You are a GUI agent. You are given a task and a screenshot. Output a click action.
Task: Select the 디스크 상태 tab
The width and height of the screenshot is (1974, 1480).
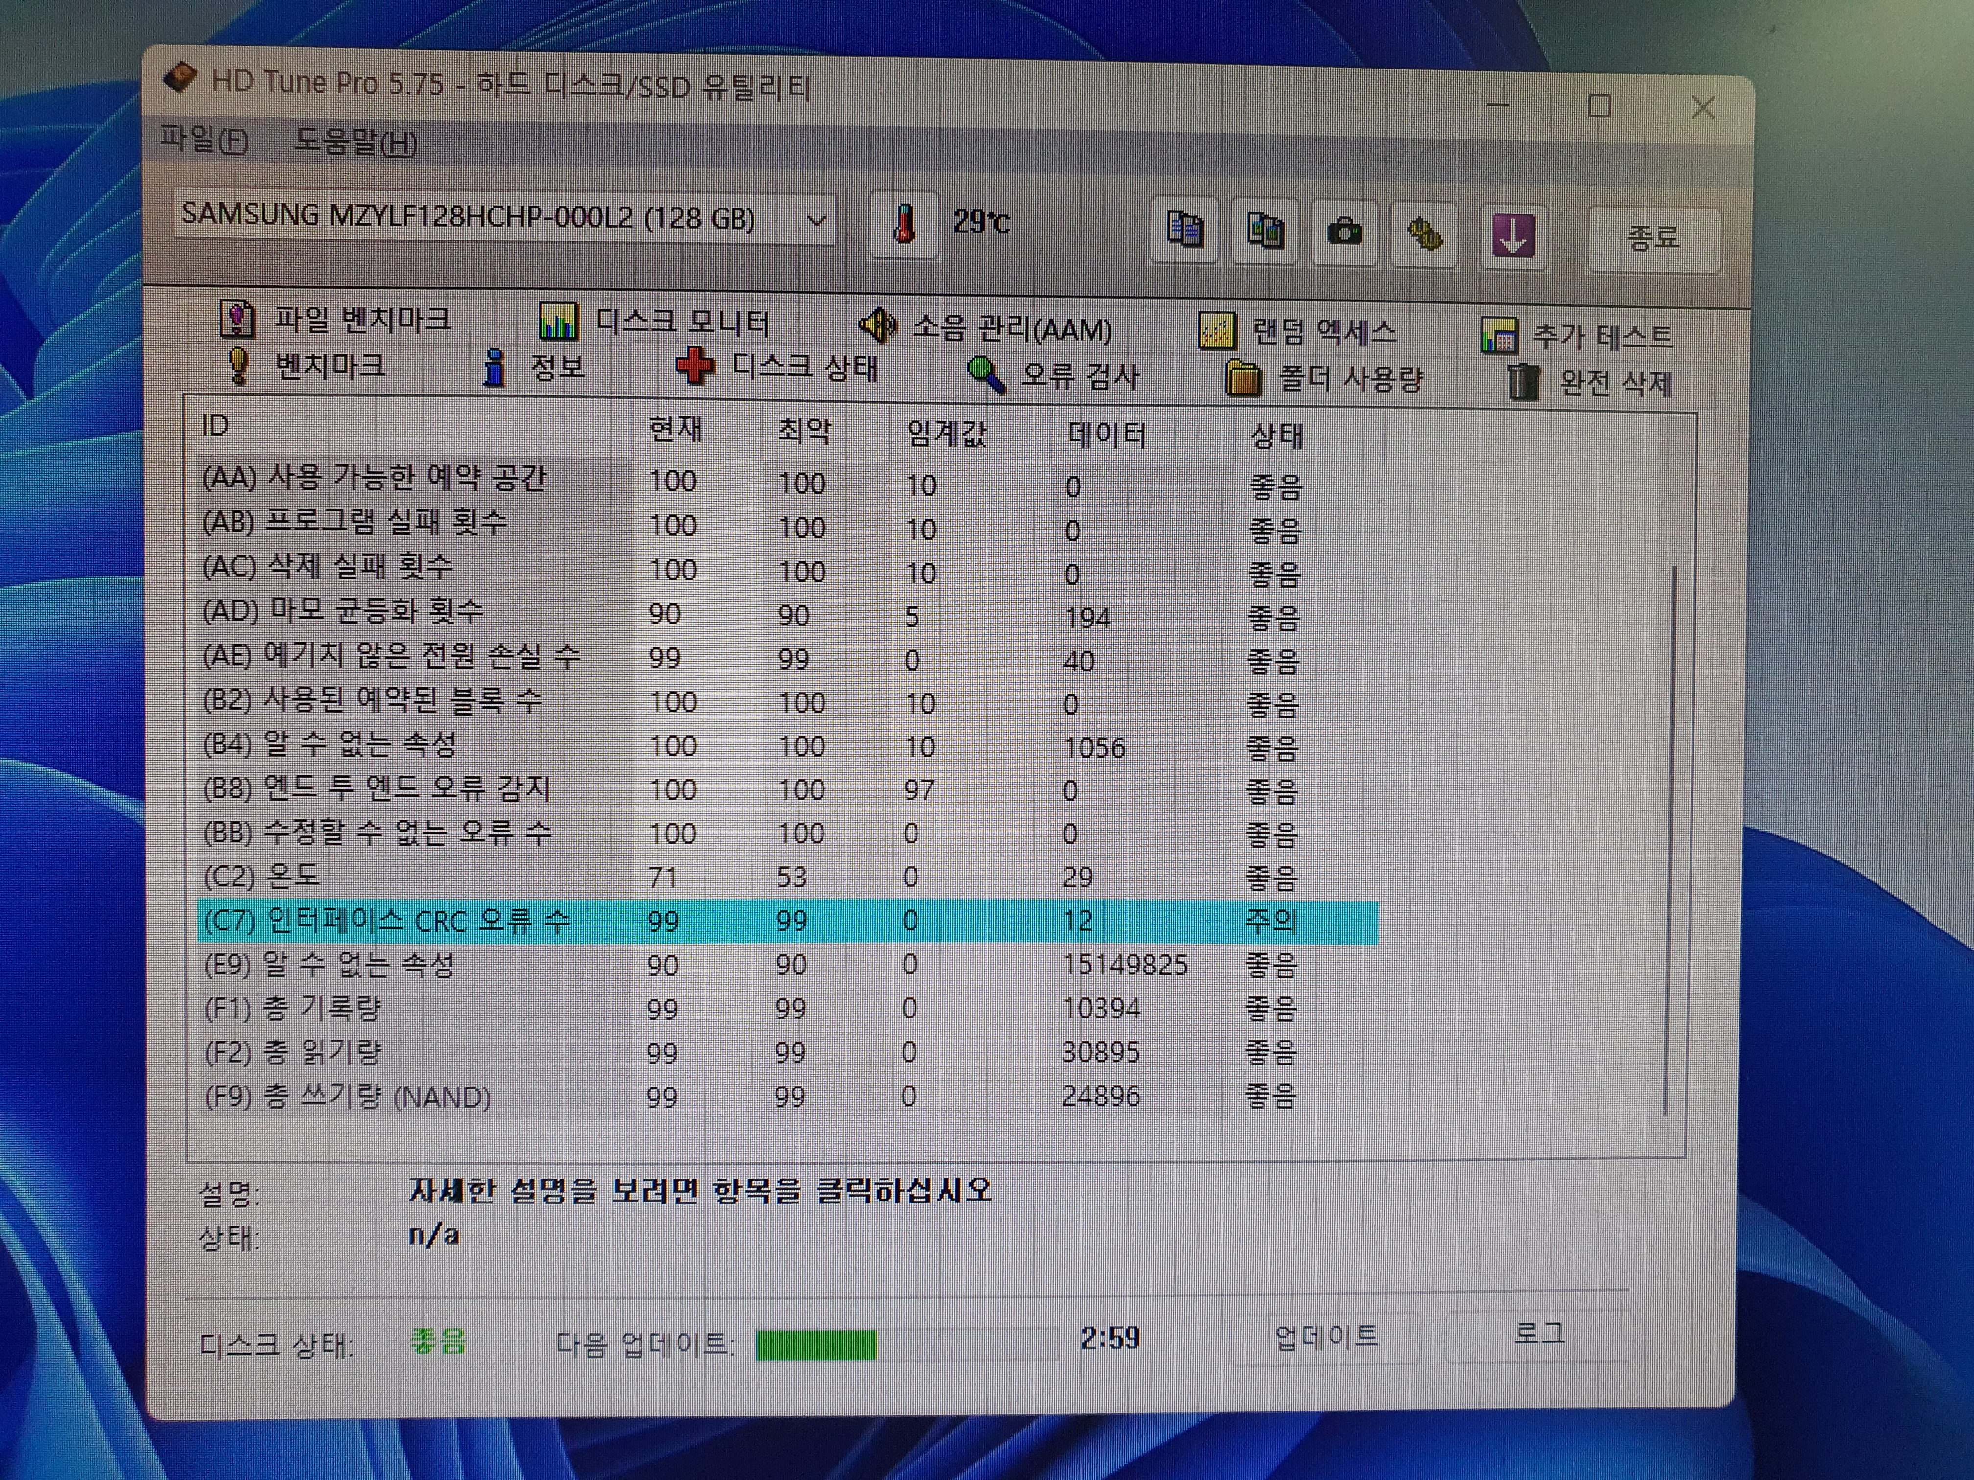coord(776,368)
